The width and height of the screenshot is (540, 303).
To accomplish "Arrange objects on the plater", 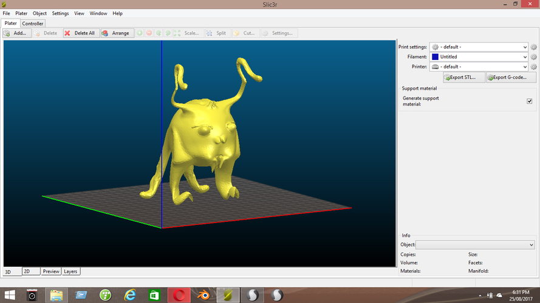I will (117, 33).
